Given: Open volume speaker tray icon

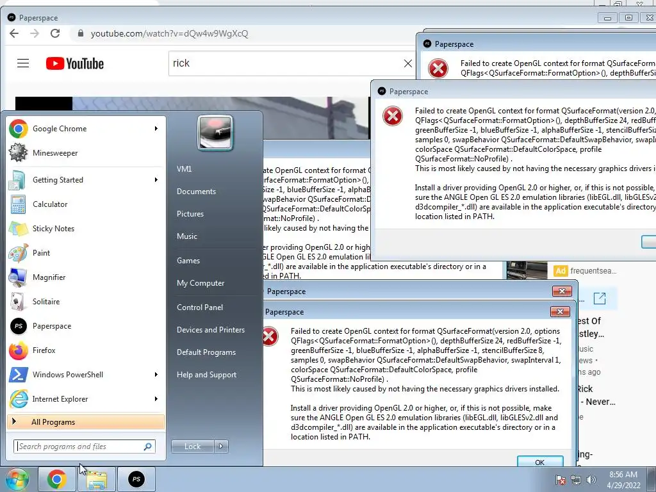Looking at the screenshot, I should pyautogui.click(x=591, y=480).
